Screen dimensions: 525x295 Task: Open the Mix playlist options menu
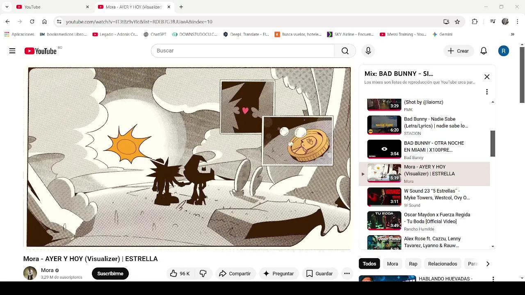pyautogui.click(x=487, y=92)
